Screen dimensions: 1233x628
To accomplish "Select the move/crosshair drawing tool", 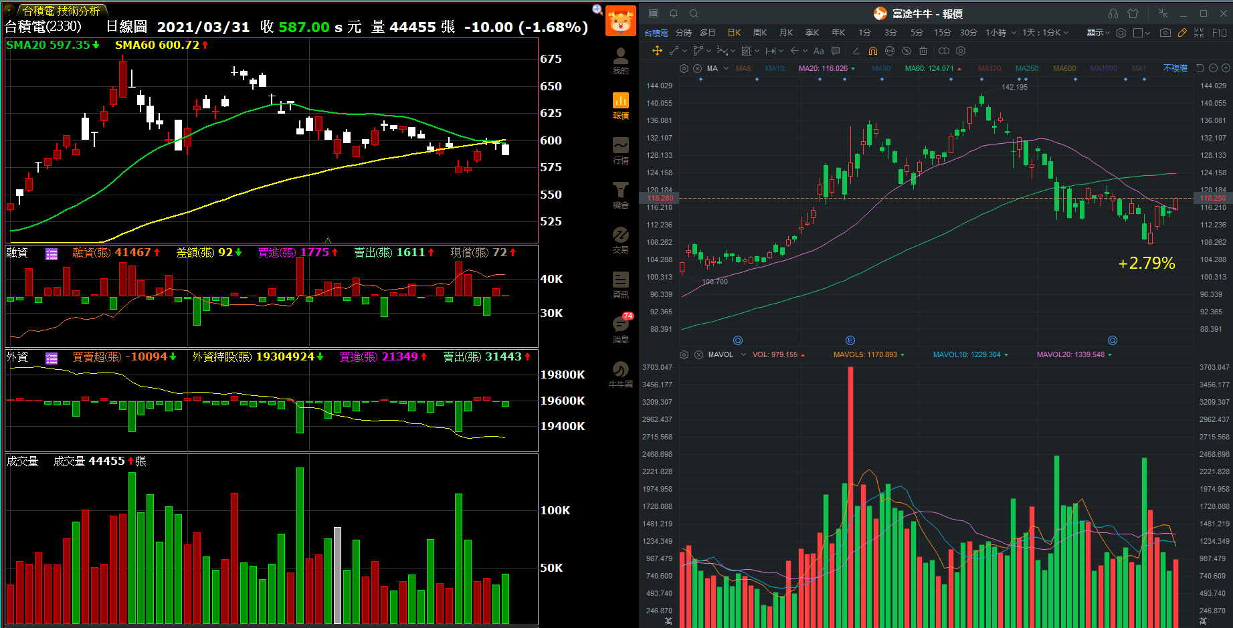I will click(657, 51).
